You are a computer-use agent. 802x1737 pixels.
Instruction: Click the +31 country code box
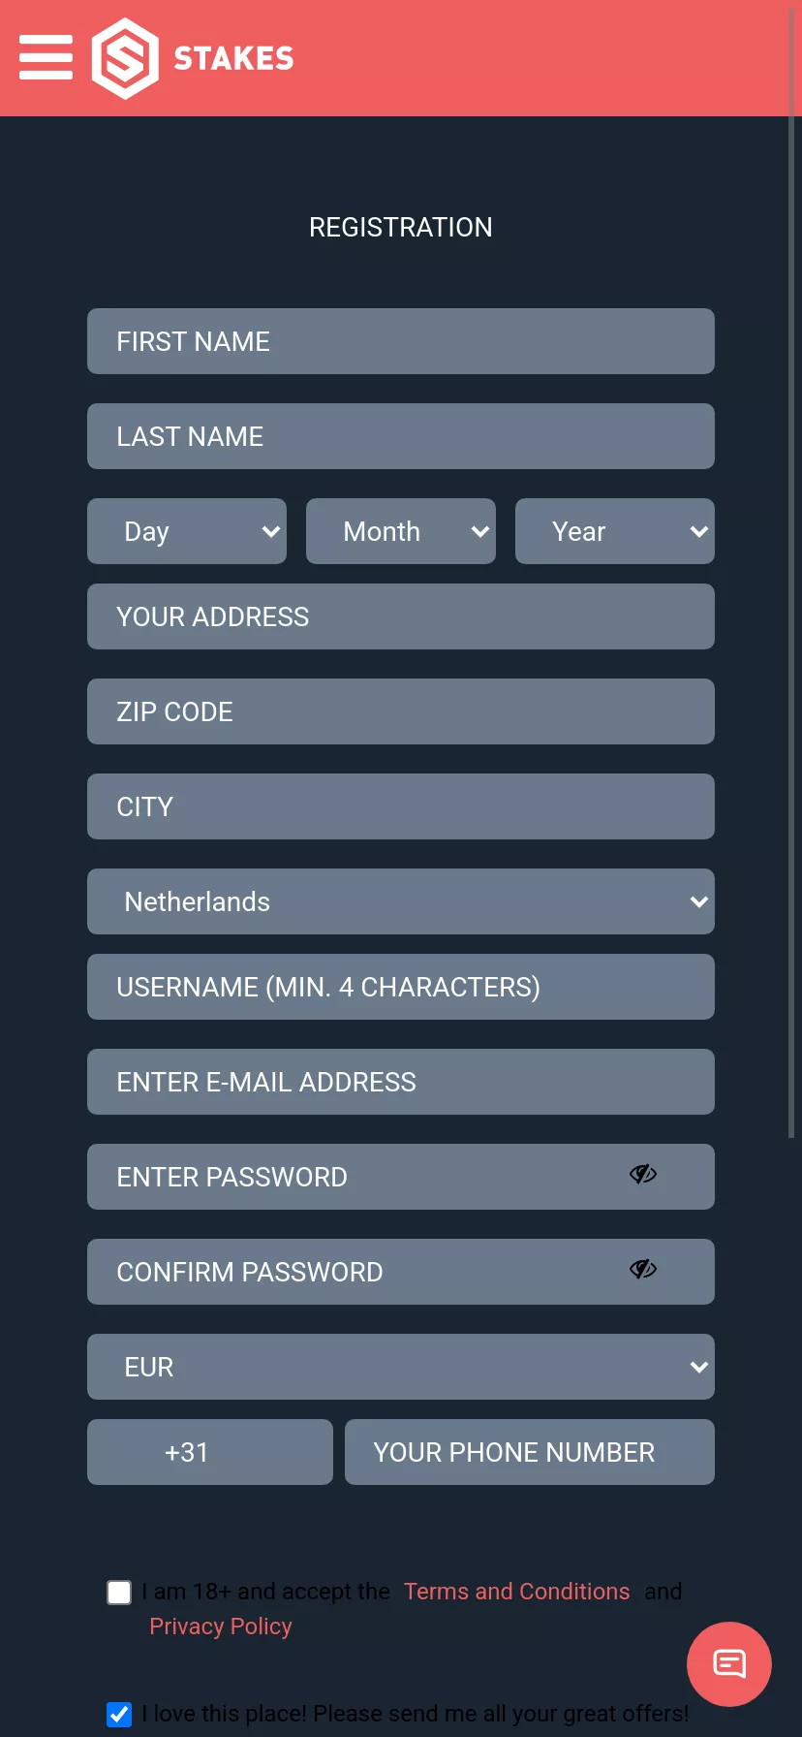(x=210, y=1452)
